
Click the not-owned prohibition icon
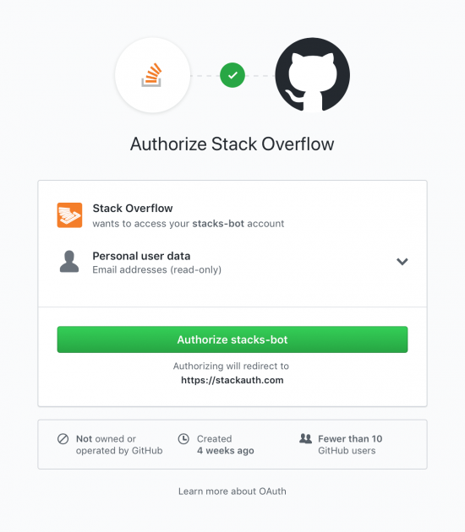(x=63, y=439)
